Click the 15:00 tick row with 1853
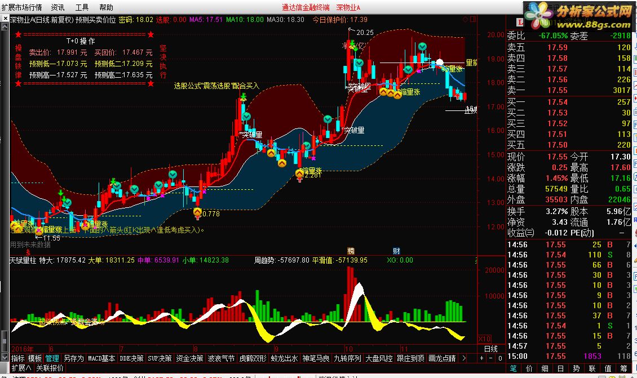This screenshot has width=637, height=378. [x=569, y=356]
